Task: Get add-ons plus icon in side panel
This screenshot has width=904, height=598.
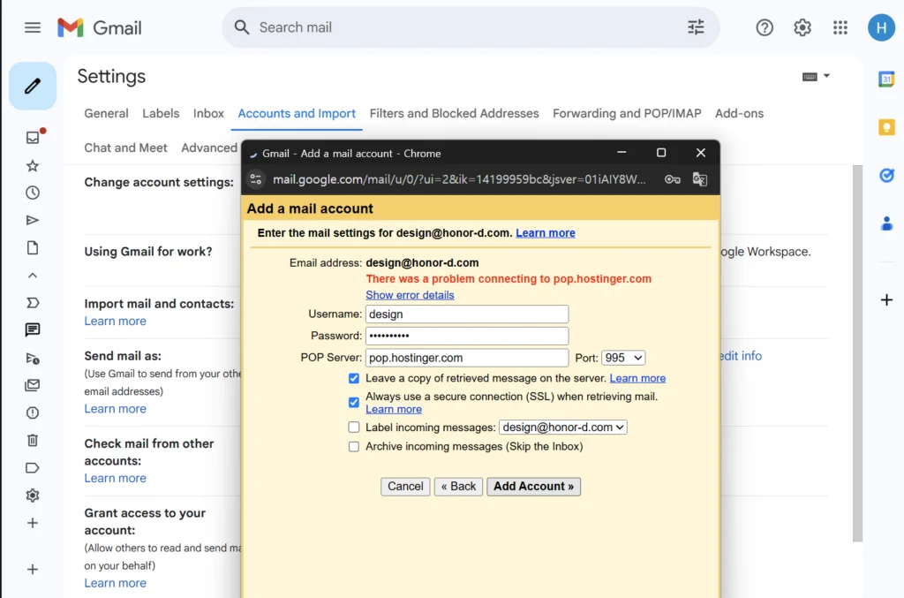Action: tap(886, 299)
